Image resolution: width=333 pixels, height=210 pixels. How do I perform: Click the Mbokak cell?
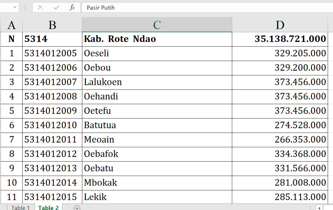point(157,183)
